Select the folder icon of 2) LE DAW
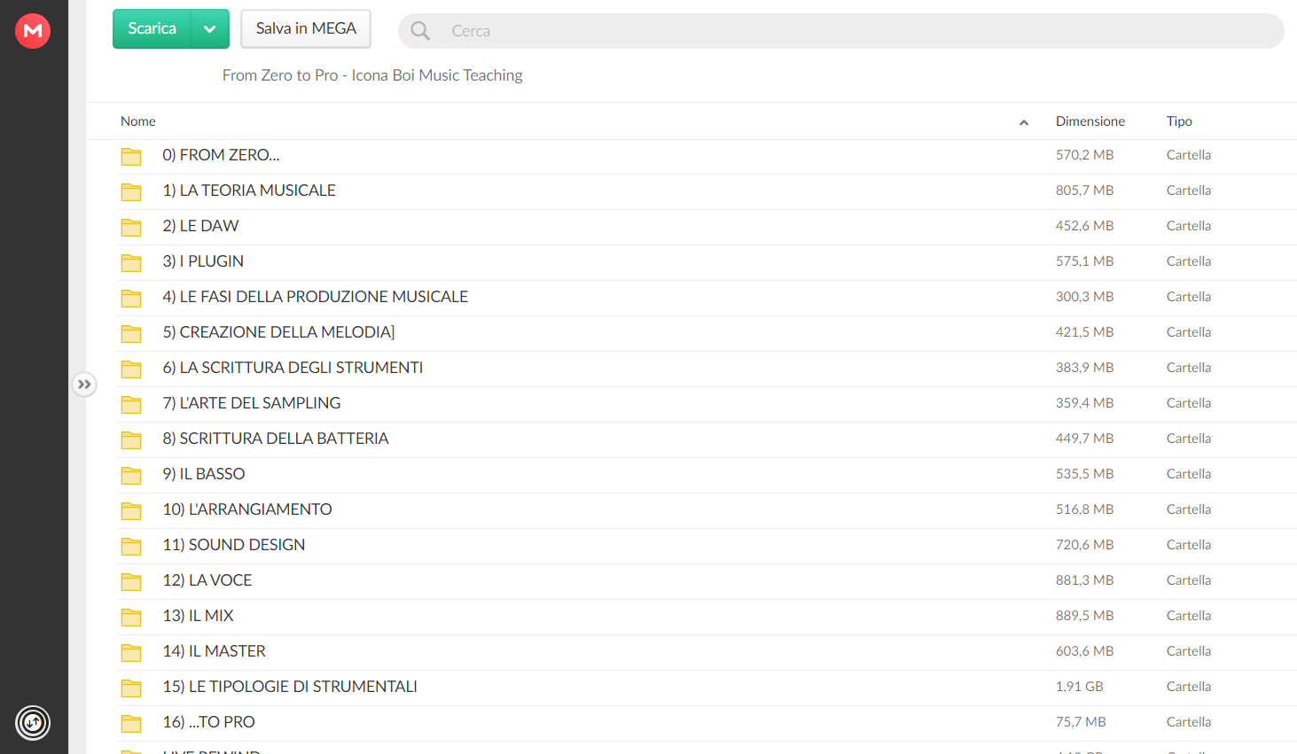Viewport: 1297px width, 754px height. [x=131, y=227]
